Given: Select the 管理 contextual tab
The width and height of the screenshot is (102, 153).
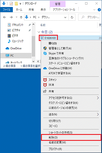Looking at the screenshot, I should click(x=58, y=4).
